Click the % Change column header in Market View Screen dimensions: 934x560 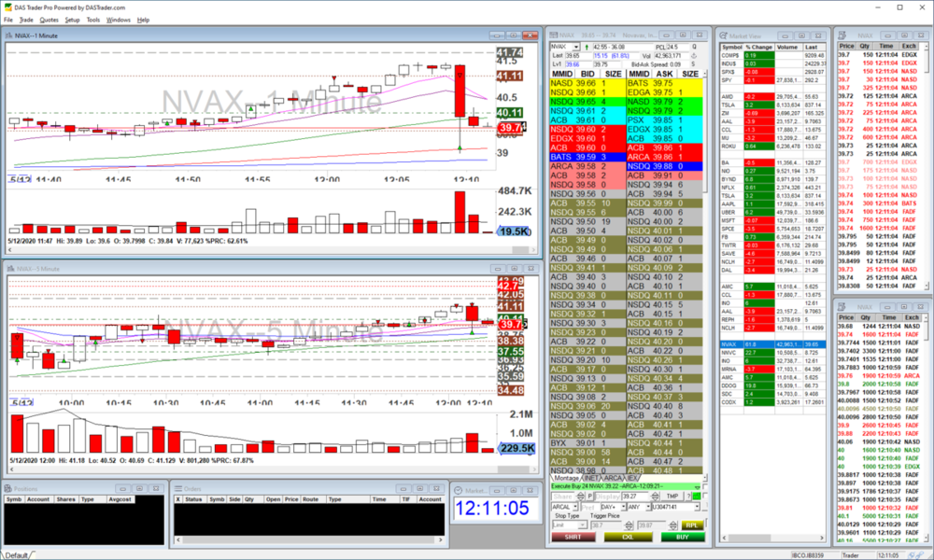click(x=758, y=47)
